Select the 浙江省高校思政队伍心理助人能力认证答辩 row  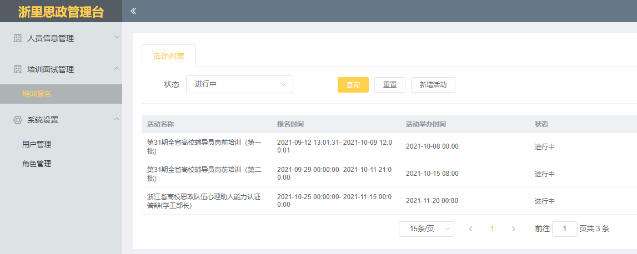(x=203, y=201)
